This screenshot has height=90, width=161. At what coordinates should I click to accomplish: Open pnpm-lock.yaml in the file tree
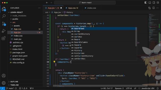point(20,56)
